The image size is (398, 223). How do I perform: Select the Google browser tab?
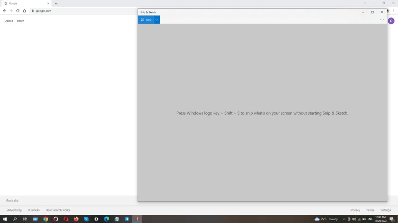coord(23,3)
